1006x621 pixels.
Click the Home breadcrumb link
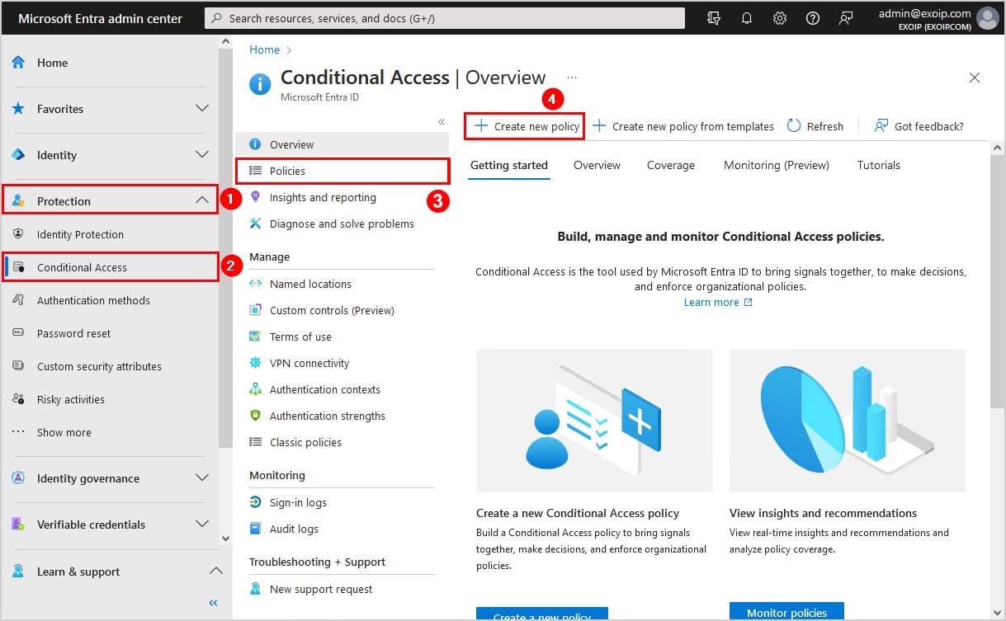point(265,49)
